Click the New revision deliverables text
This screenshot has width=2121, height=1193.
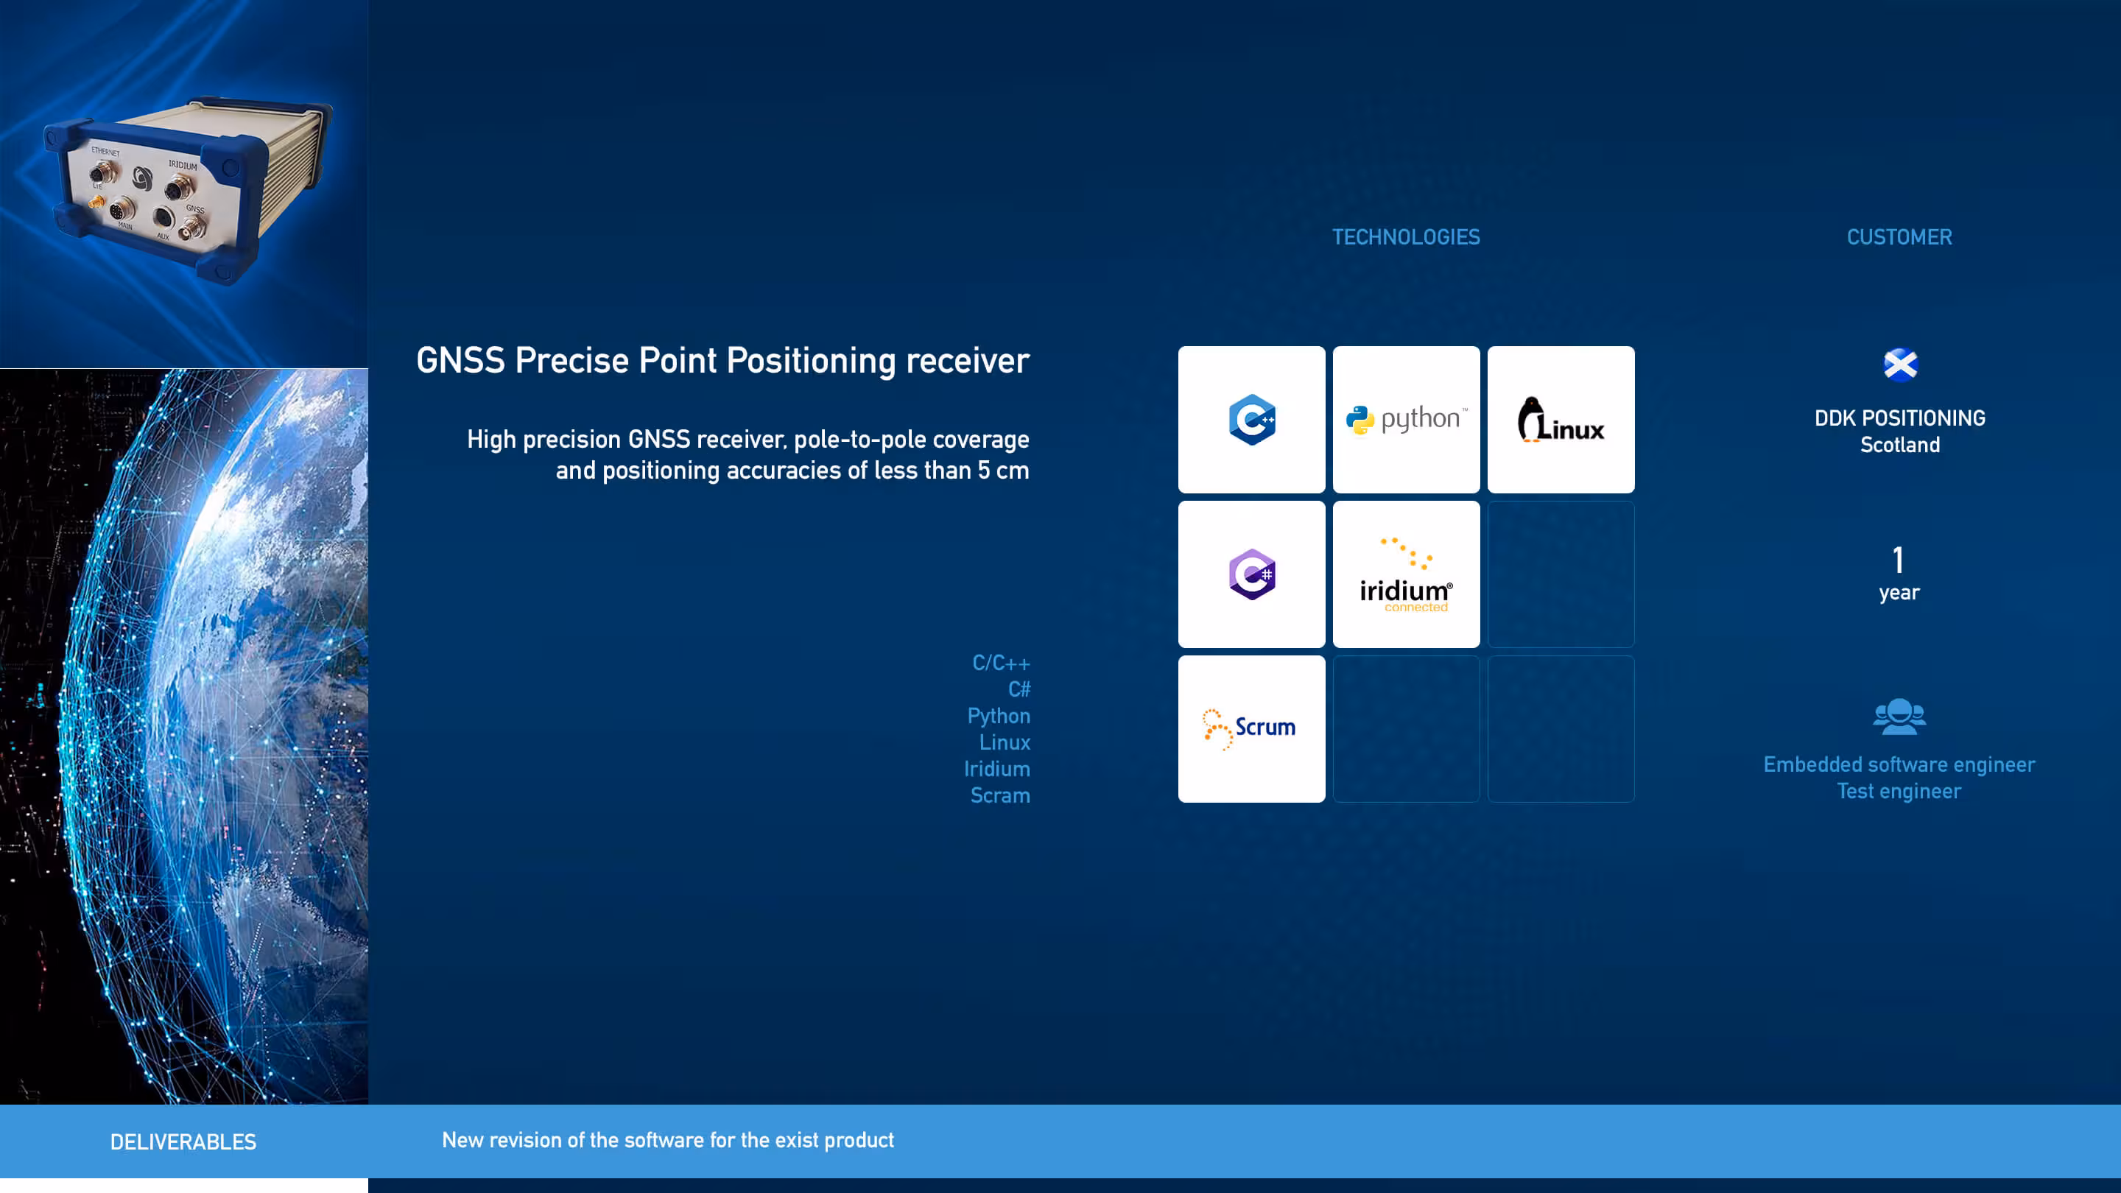click(667, 1139)
